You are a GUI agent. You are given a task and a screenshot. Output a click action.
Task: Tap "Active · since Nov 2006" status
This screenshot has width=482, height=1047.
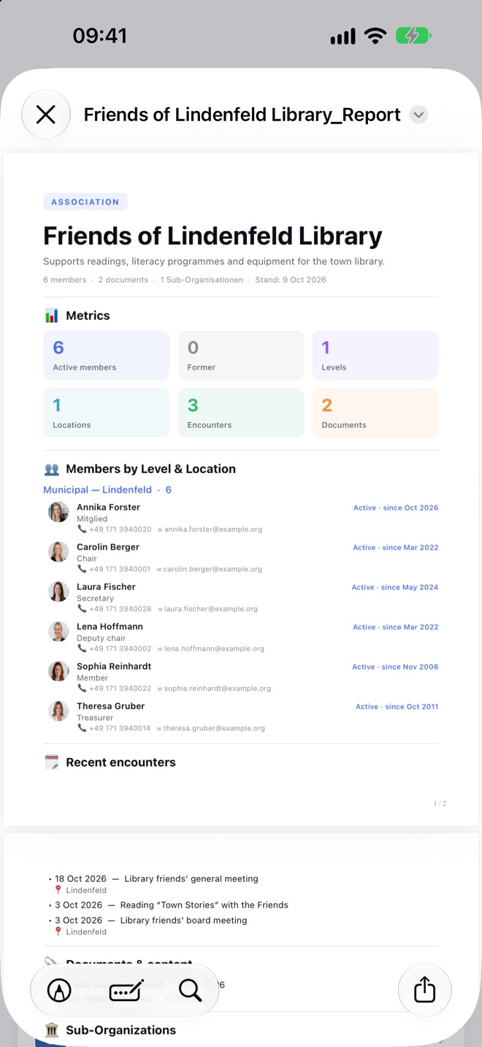[x=395, y=667]
